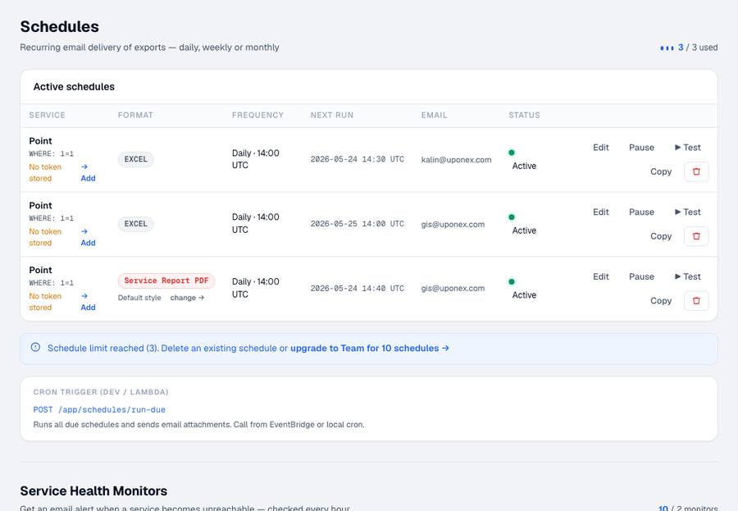Click the EMAIL column header

pyautogui.click(x=434, y=115)
